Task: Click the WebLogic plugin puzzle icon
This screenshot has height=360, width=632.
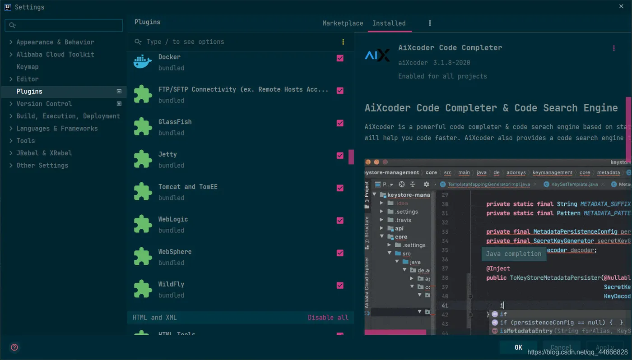Action: click(143, 224)
